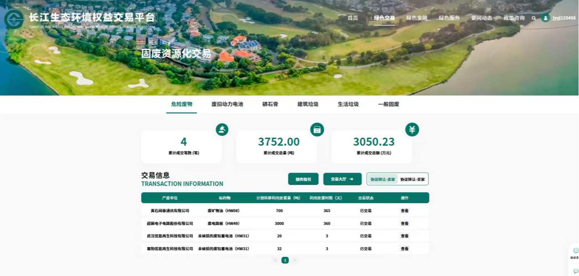The height and width of the screenshot is (276, 579).
Task: Go to next page with right chevron
Action: (x=295, y=261)
